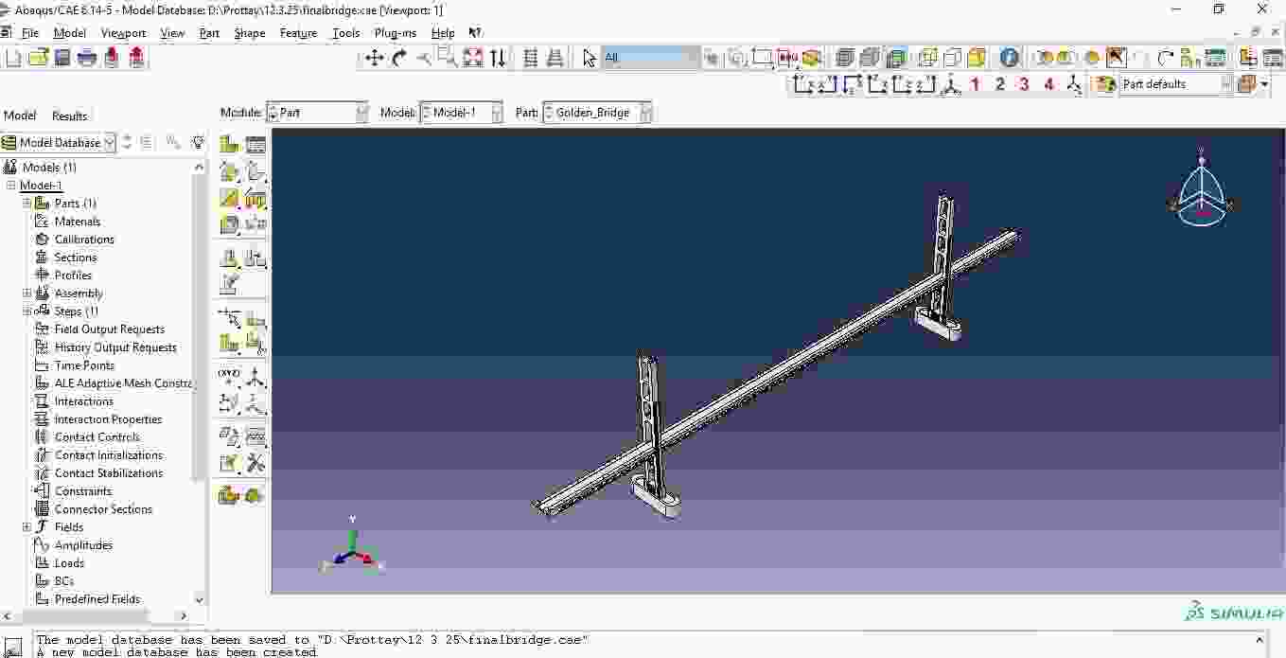The width and height of the screenshot is (1286, 658).
Task: Click the Print icon in toolbar
Action: point(87,58)
